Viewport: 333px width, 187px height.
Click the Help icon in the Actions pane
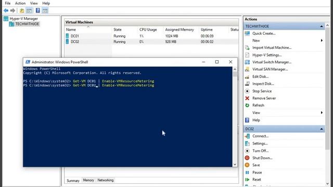pyautogui.click(x=247, y=120)
